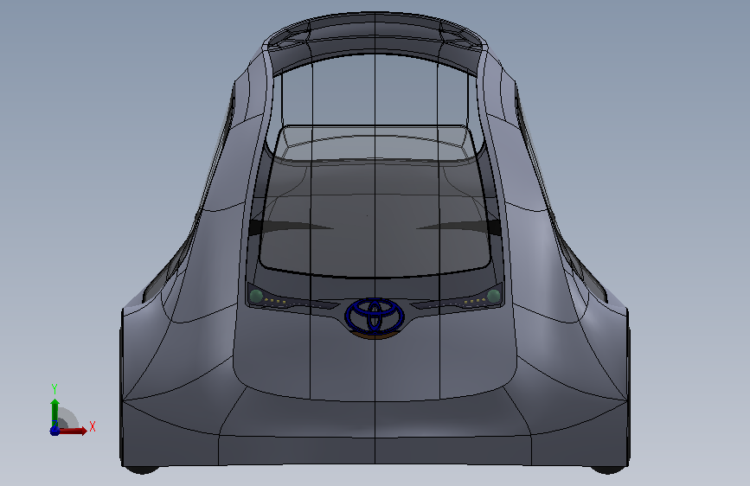This screenshot has width=750, height=486.
Task: Select the left rear wheel under the car
Action: pyautogui.click(x=142, y=470)
